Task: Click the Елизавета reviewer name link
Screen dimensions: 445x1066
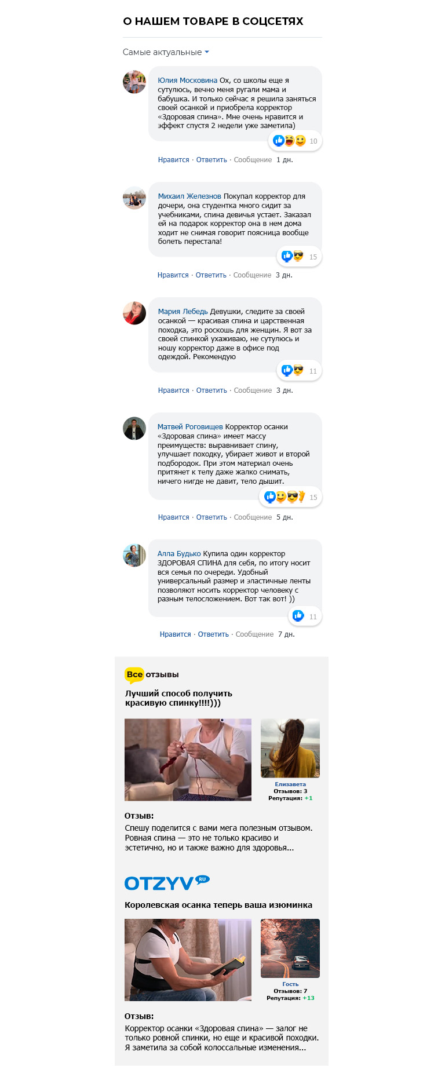Action: 290,784
